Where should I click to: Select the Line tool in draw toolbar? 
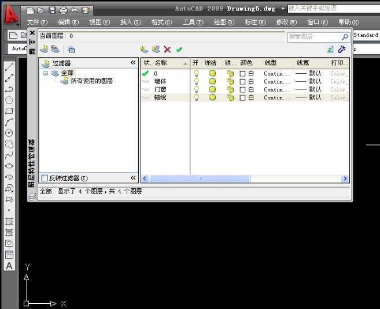[9, 67]
